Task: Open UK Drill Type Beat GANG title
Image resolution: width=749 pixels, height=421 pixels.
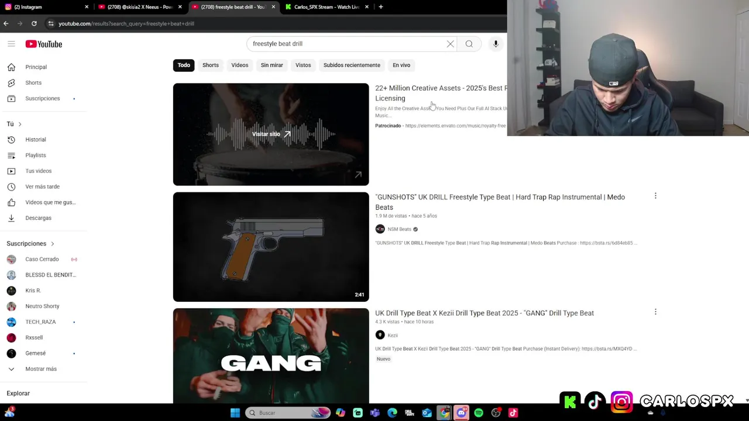Action: (x=485, y=313)
